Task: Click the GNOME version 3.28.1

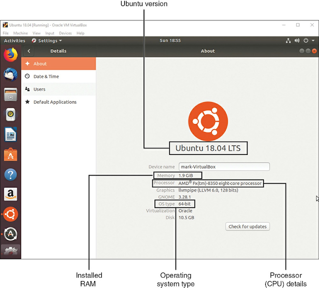Action: click(185, 197)
